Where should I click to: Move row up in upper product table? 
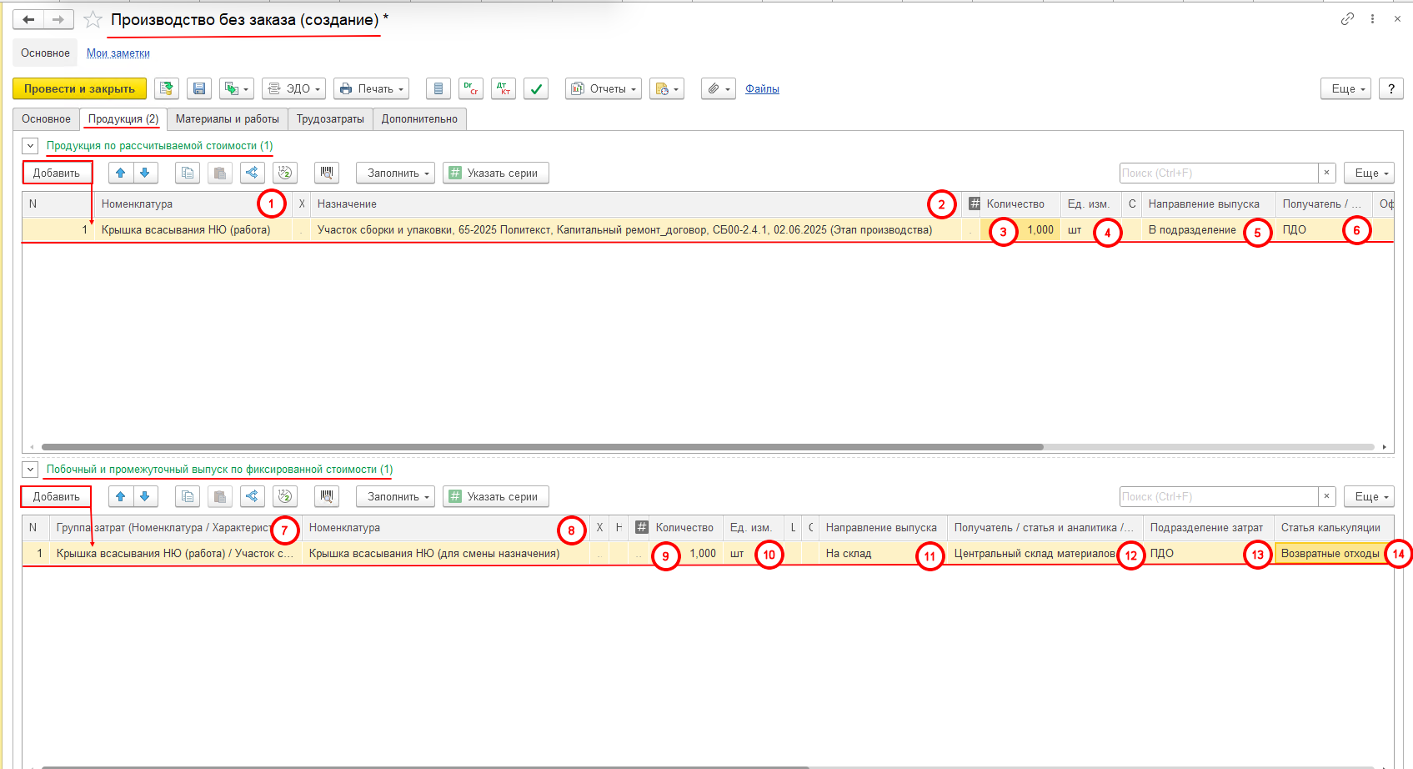(121, 173)
